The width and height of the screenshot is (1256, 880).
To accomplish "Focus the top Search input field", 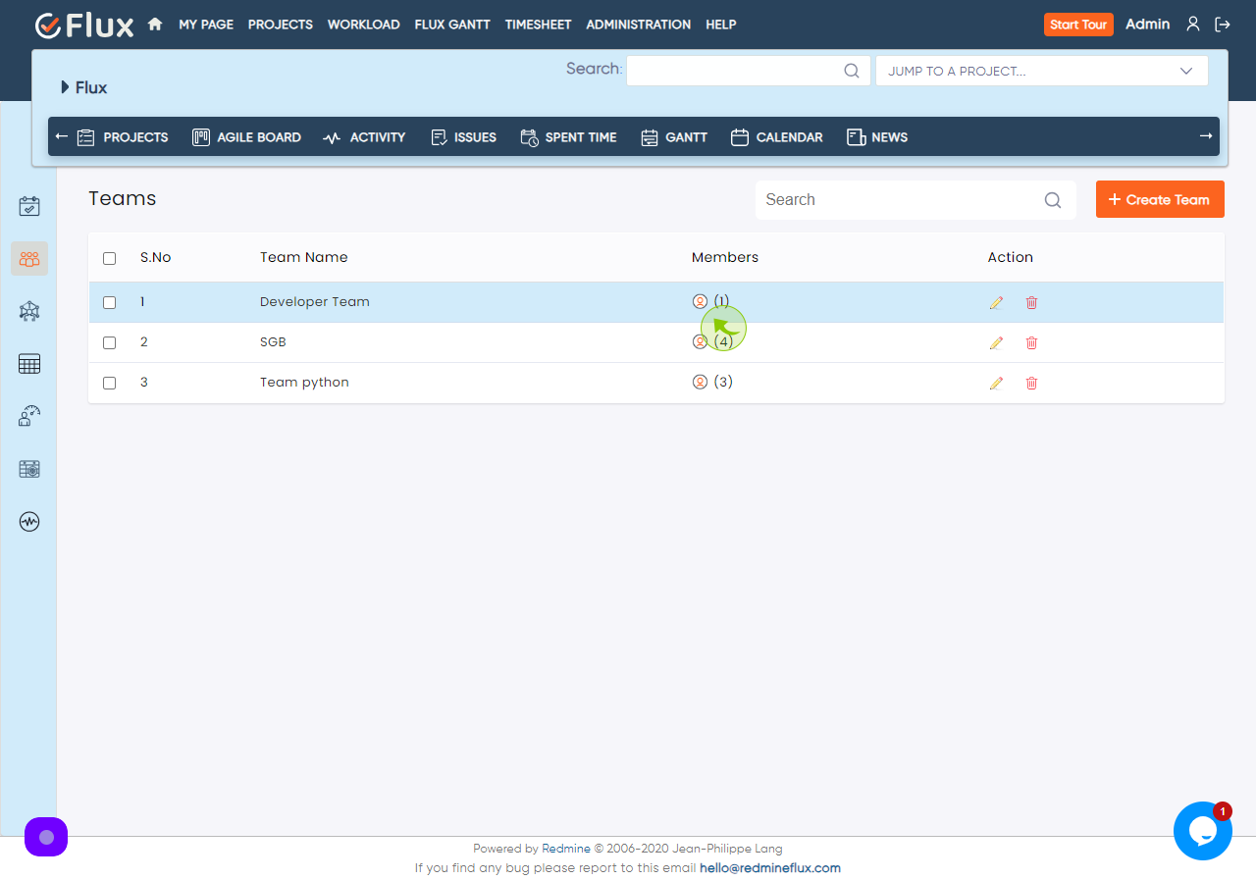I will tap(749, 71).
